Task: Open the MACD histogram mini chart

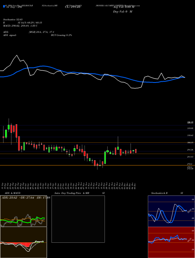Action: click(x=23, y=242)
